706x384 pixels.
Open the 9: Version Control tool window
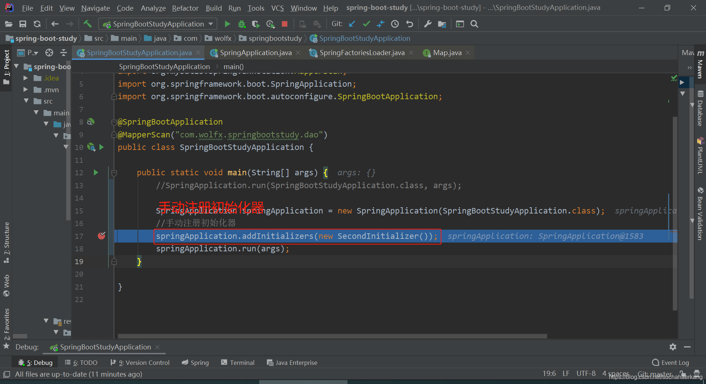click(x=140, y=363)
